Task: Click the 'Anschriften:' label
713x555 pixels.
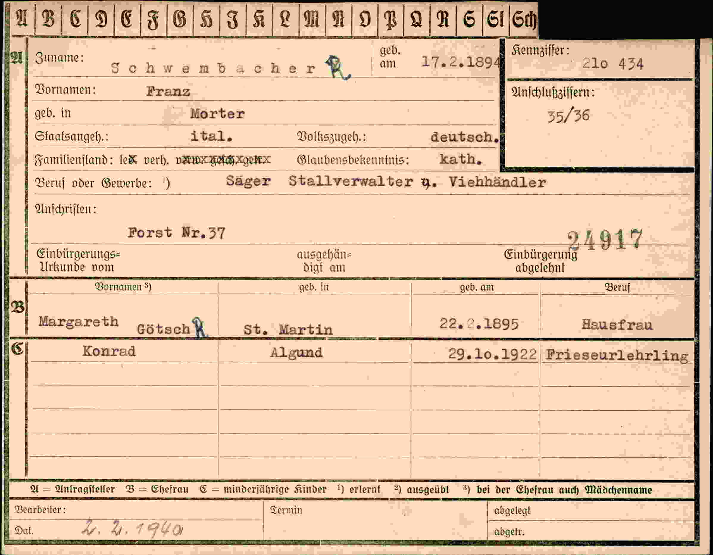Action: 66,209
